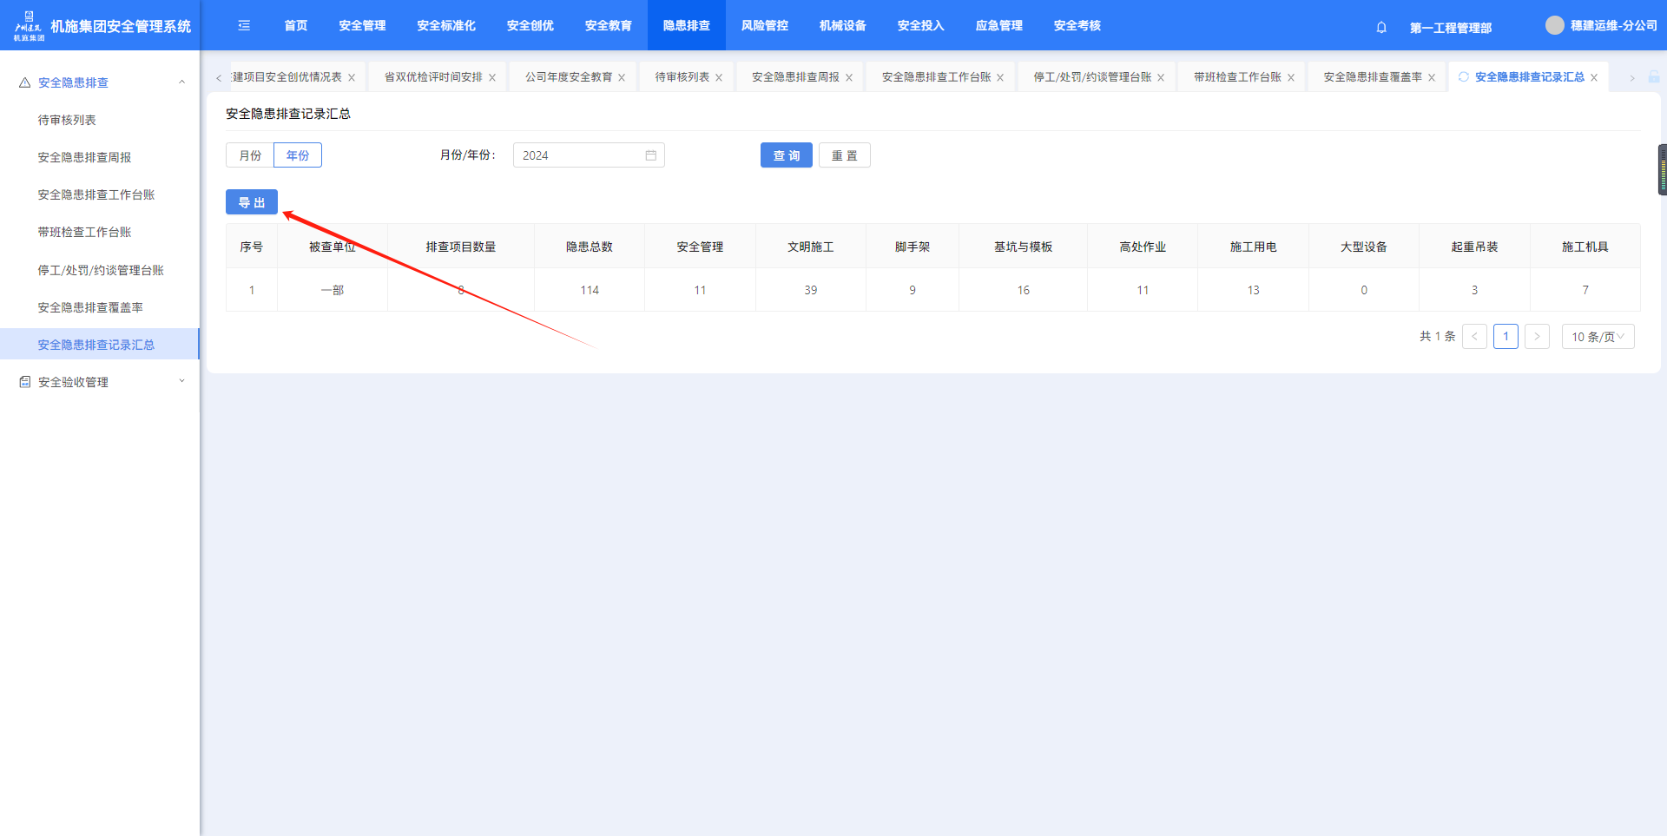The width and height of the screenshot is (1667, 836).
Task: Close the 安全隐患排查周报 tab
Action: coord(849,78)
